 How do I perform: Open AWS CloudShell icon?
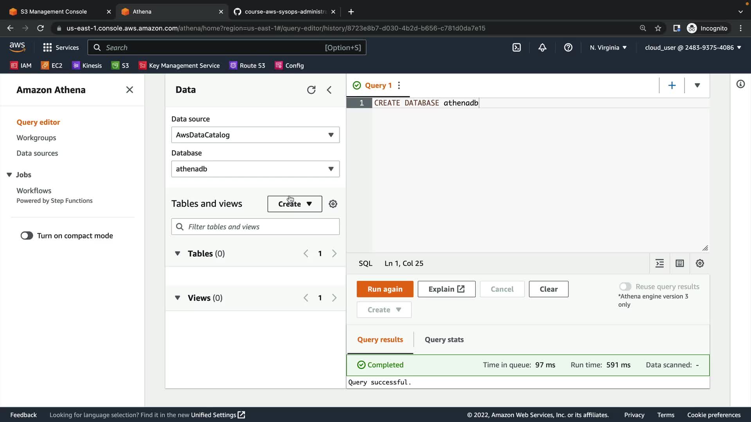[516, 48]
